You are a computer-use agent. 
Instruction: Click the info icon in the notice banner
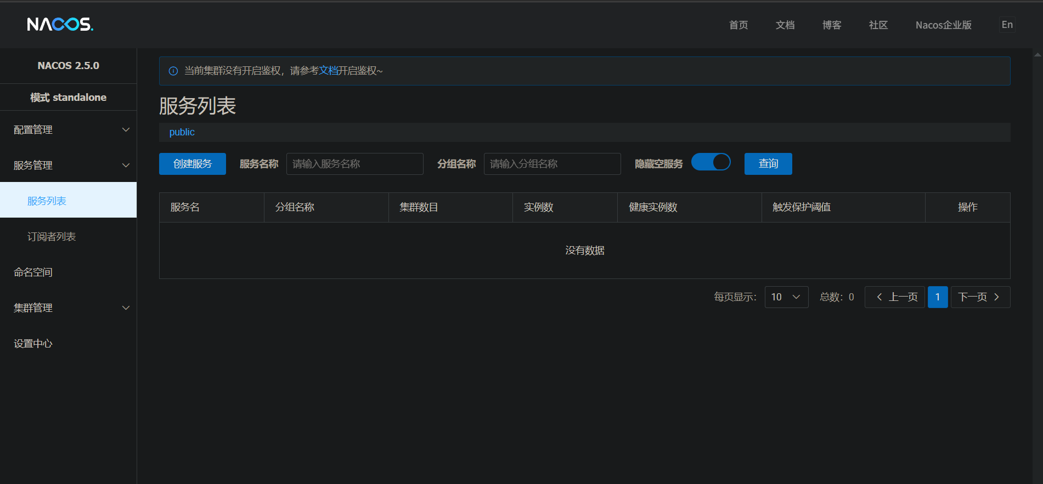tap(173, 71)
